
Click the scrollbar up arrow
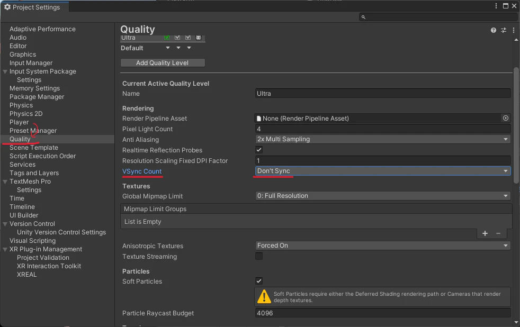(516, 40)
